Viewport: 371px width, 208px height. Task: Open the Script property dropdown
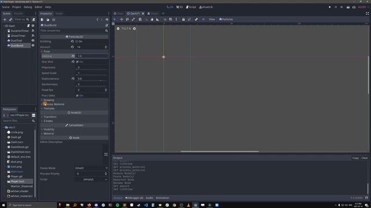(92, 180)
